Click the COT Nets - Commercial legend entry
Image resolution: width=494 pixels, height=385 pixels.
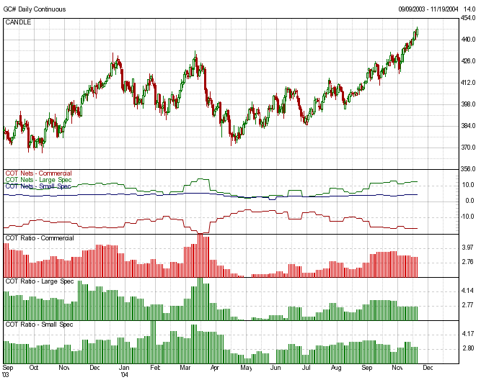point(35,173)
